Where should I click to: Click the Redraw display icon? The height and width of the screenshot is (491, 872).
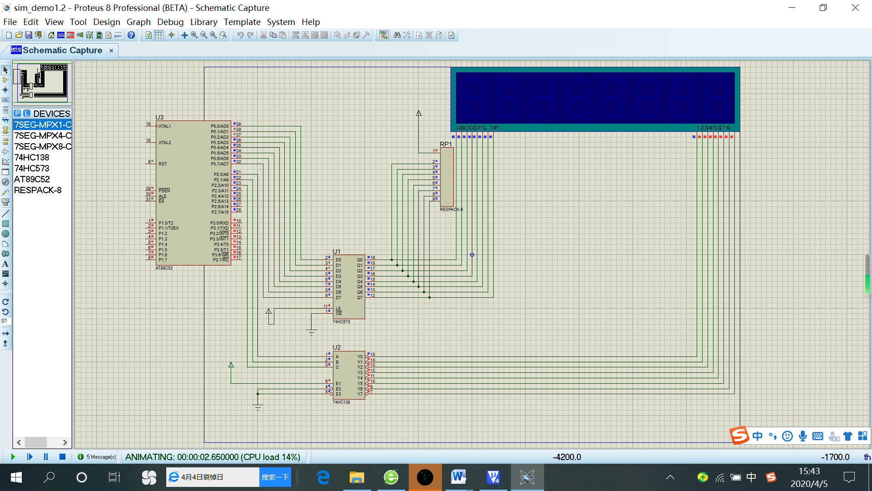pyautogui.click(x=149, y=35)
